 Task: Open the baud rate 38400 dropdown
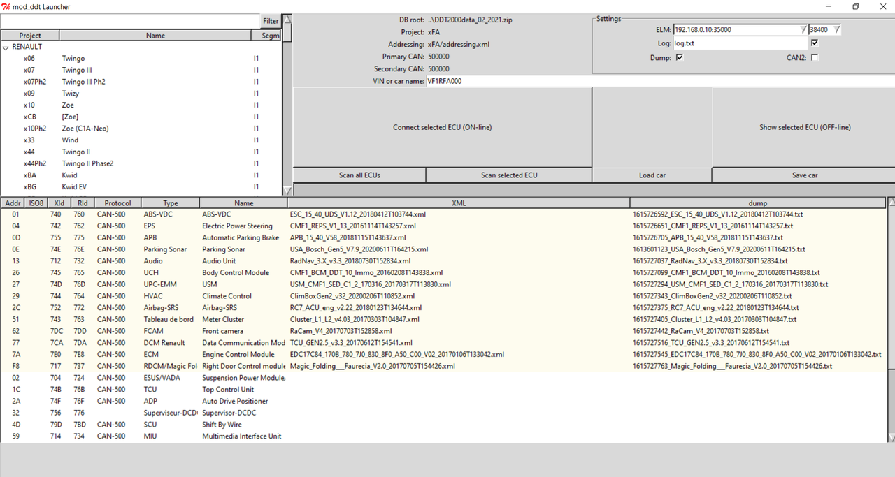(x=836, y=30)
